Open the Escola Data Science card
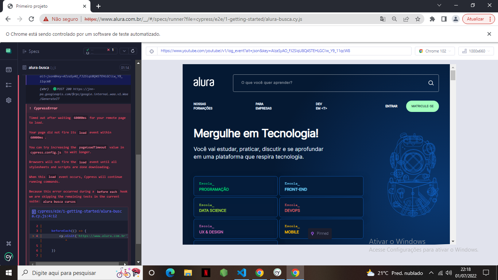498x280 pixels. click(x=236, y=207)
